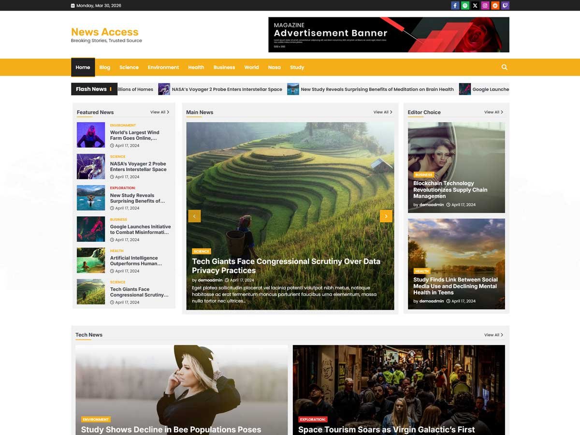This screenshot has width=580, height=435.
Task: Go to previous slide in Main News
Action: coord(194,216)
